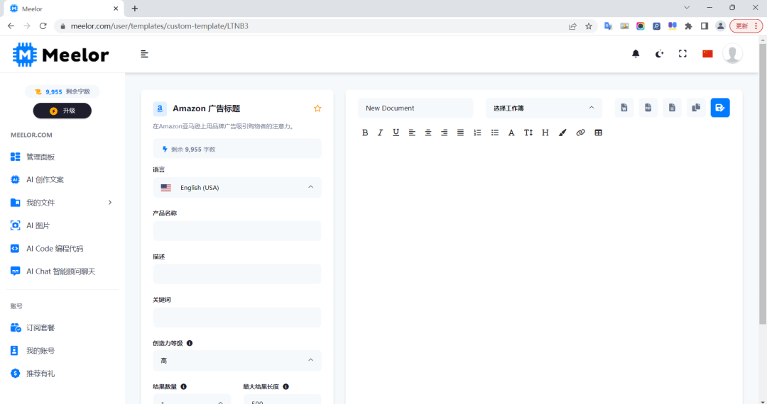
Task: Click the browser back arrow
Action: click(11, 26)
